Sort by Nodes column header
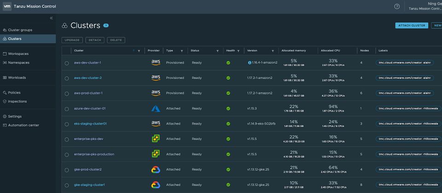Image resolution: width=442 pixels, height=193 pixels. pos(364,50)
